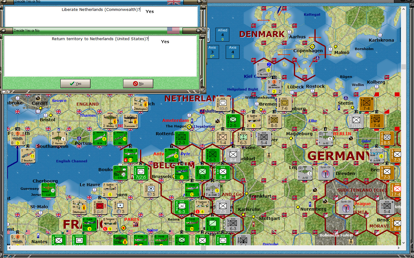The height and width of the screenshot is (258, 414).
Task: Click the BERLIN capital label
Action: coord(342,134)
